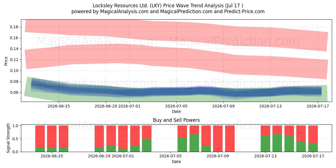Screen dimensions: 336x168
Task: Click the 'Date' label under the price chart
Action: pyautogui.click(x=176, y=111)
